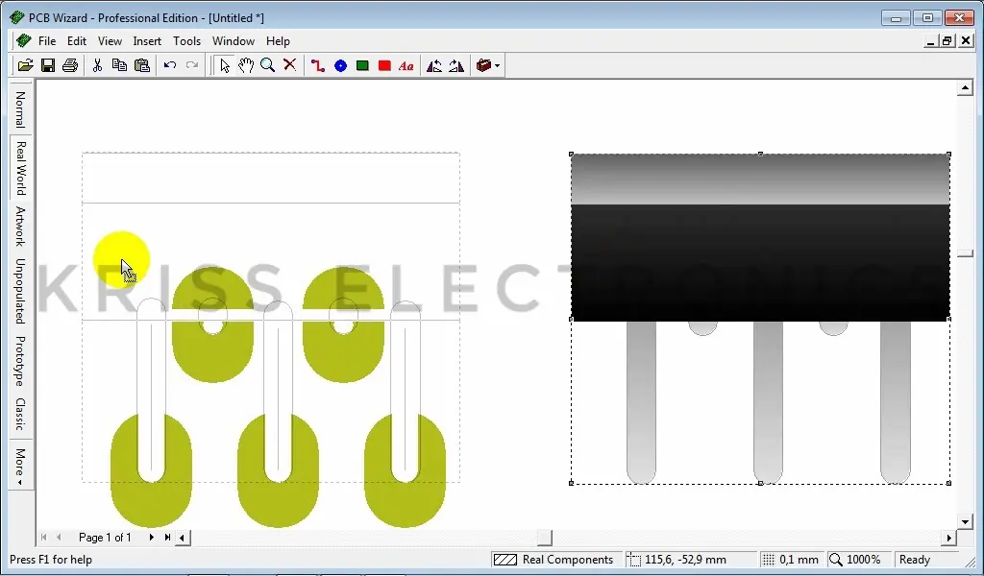Select the green copper area tool
Screen dimensions: 984x576
pyautogui.click(x=362, y=65)
